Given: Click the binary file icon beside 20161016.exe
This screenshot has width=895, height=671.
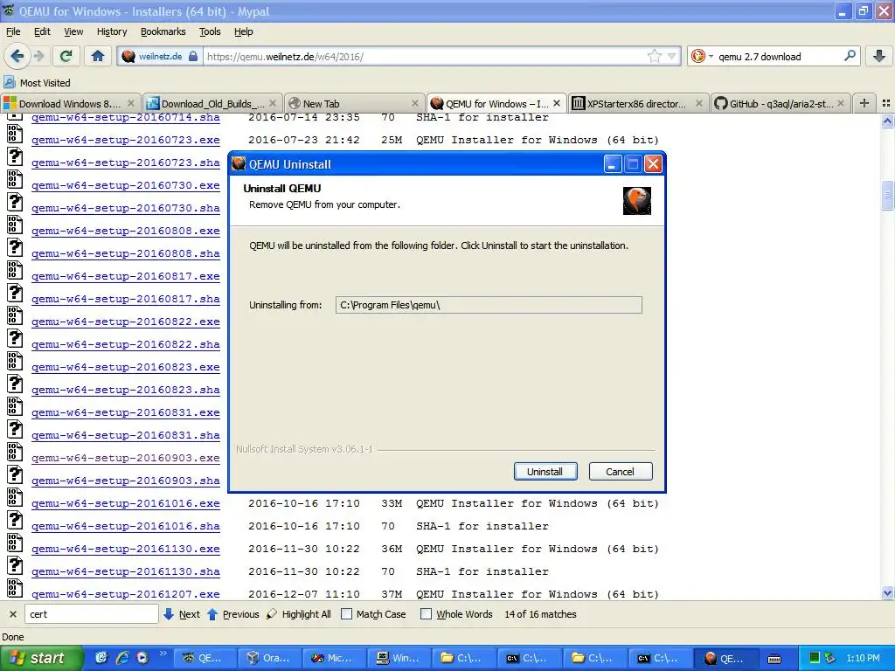Looking at the screenshot, I should point(15,497).
